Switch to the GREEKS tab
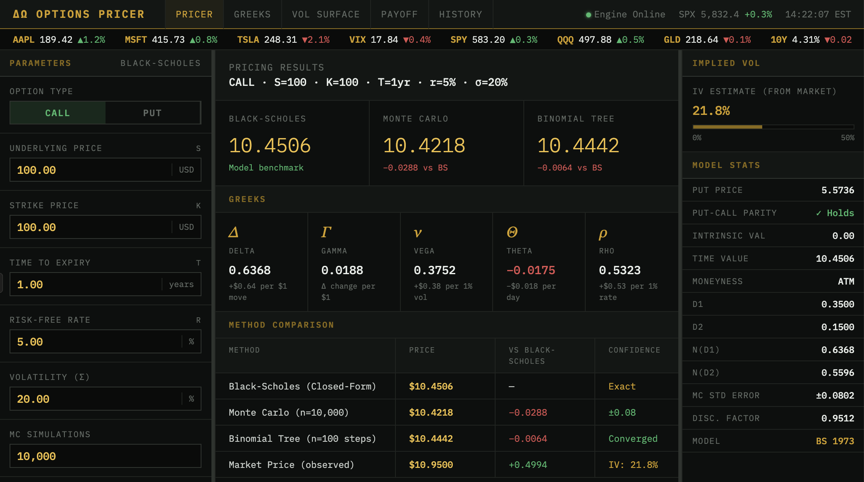864x482 pixels. [252, 14]
